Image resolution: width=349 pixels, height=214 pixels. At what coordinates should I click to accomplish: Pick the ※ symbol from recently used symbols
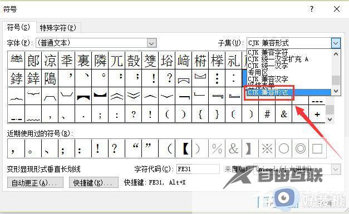pyautogui.click(x=267, y=148)
